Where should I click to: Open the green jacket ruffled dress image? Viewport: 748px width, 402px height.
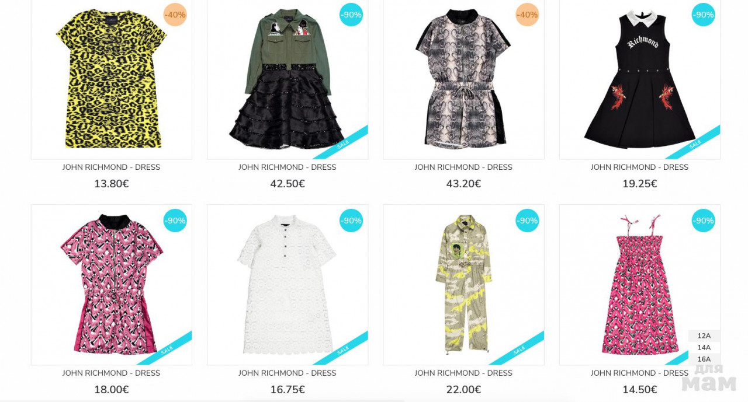click(x=288, y=78)
